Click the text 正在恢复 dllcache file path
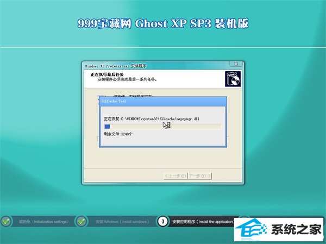The image size is (326, 244). click(x=152, y=119)
